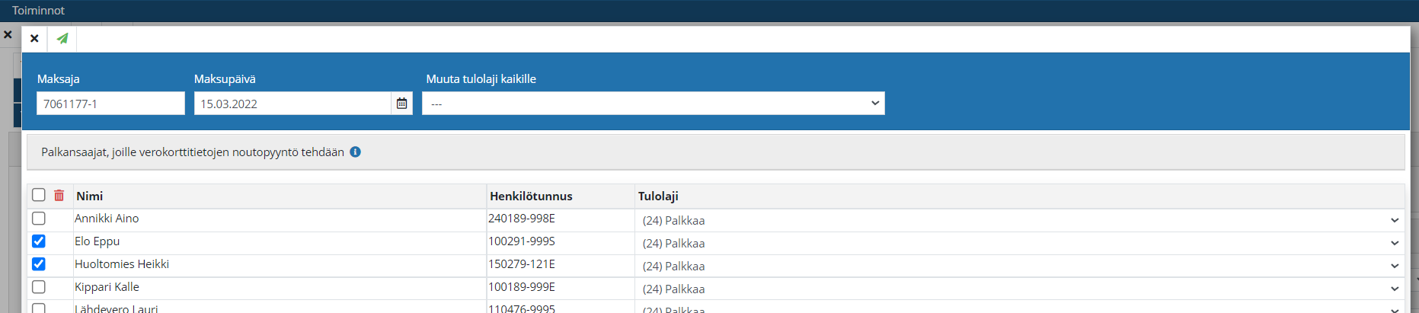Close the dialog with the X icon
The height and width of the screenshot is (313, 1419).
[x=34, y=38]
